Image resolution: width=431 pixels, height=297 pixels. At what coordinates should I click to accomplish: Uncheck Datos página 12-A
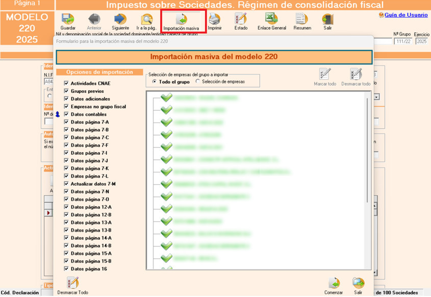point(66,207)
